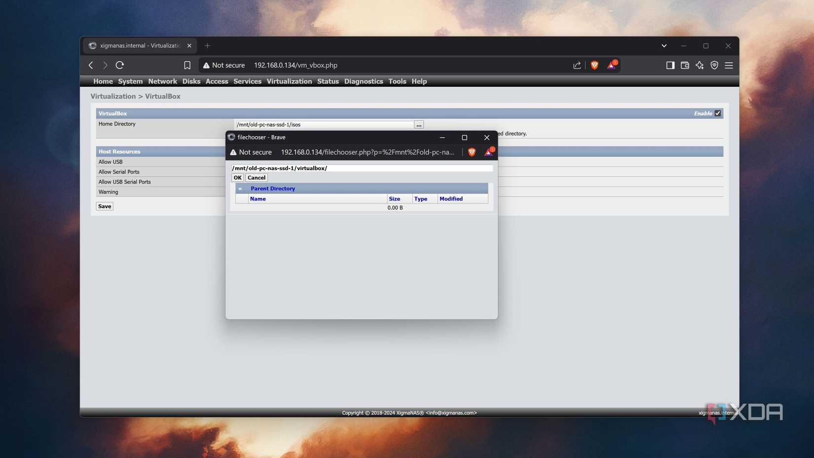Go up via the « parent arrow
This screenshot has width=814, height=458.
pos(240,189)
